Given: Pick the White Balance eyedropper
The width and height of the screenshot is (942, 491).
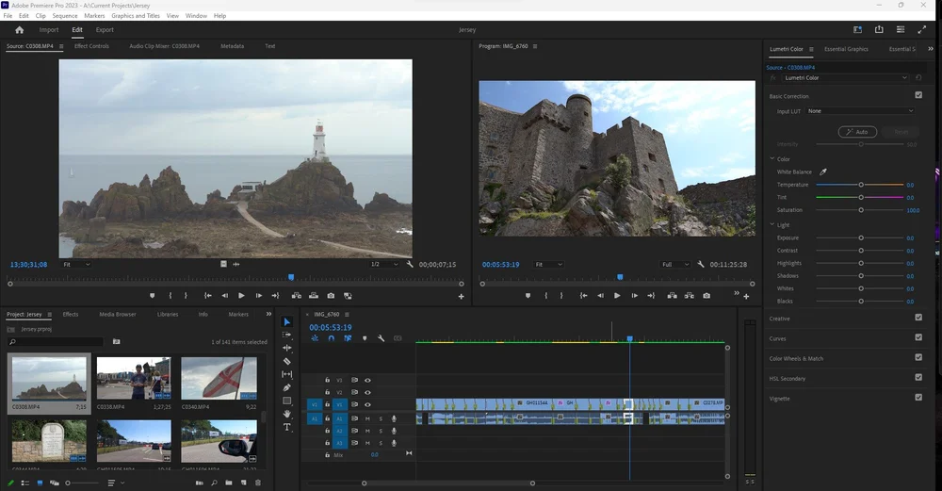Looking at the screenshot, I should point(822,172).
